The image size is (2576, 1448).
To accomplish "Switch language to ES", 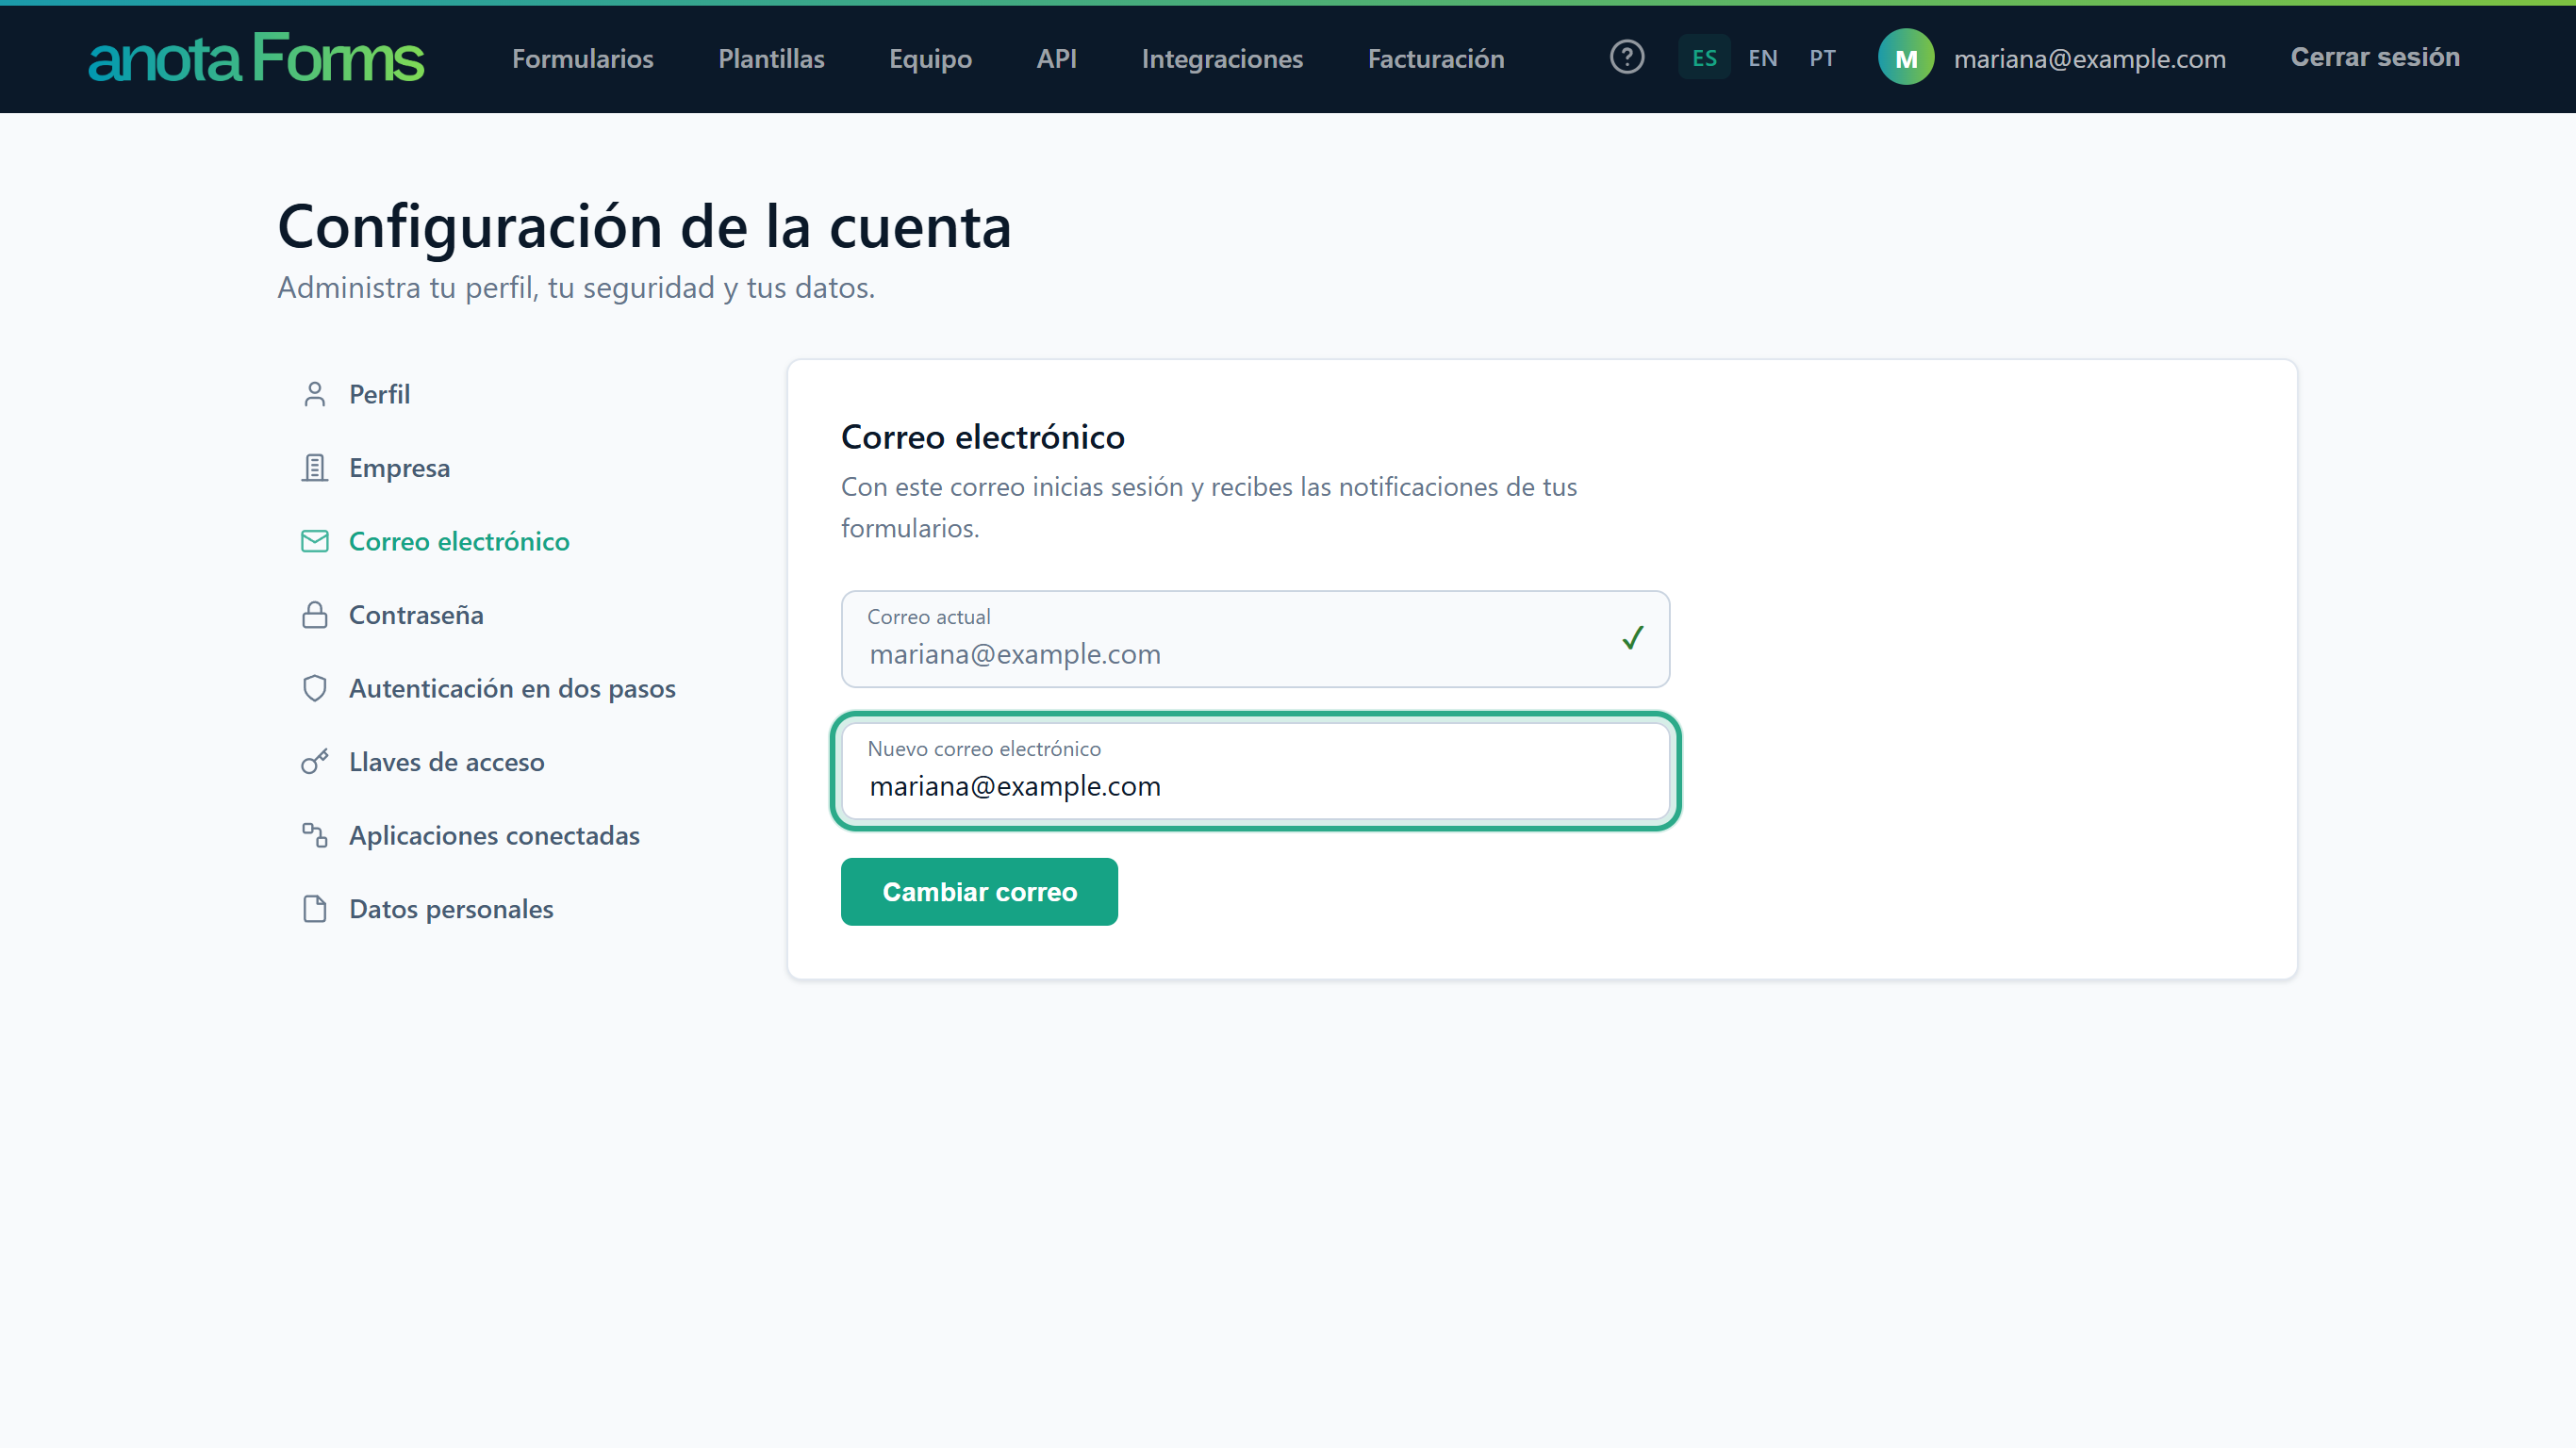I will pyautogui.click(x=1704, y=58).
